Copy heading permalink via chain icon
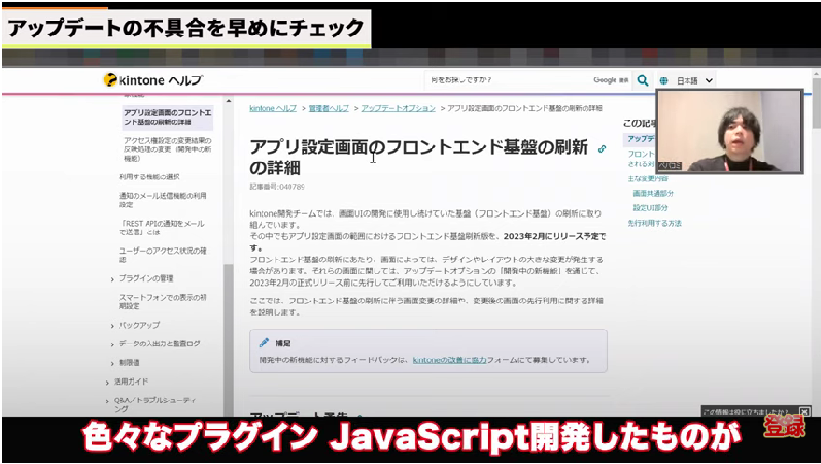 coord(602,148)
